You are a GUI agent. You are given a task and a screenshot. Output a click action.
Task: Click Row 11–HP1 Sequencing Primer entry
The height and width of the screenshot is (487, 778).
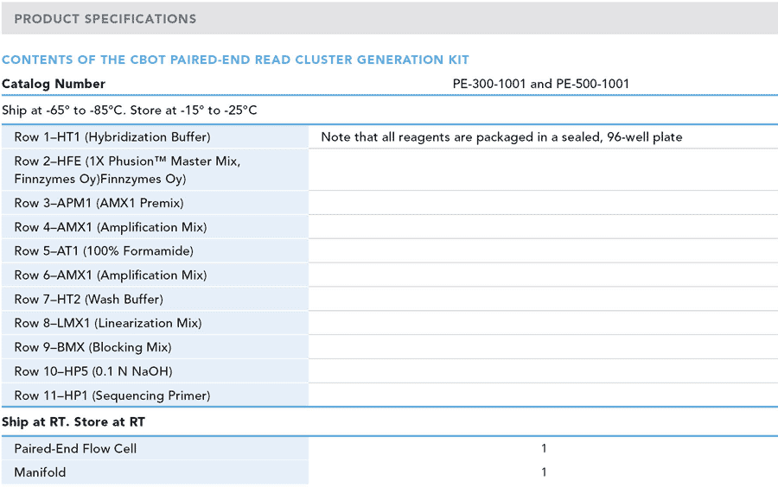155,395
